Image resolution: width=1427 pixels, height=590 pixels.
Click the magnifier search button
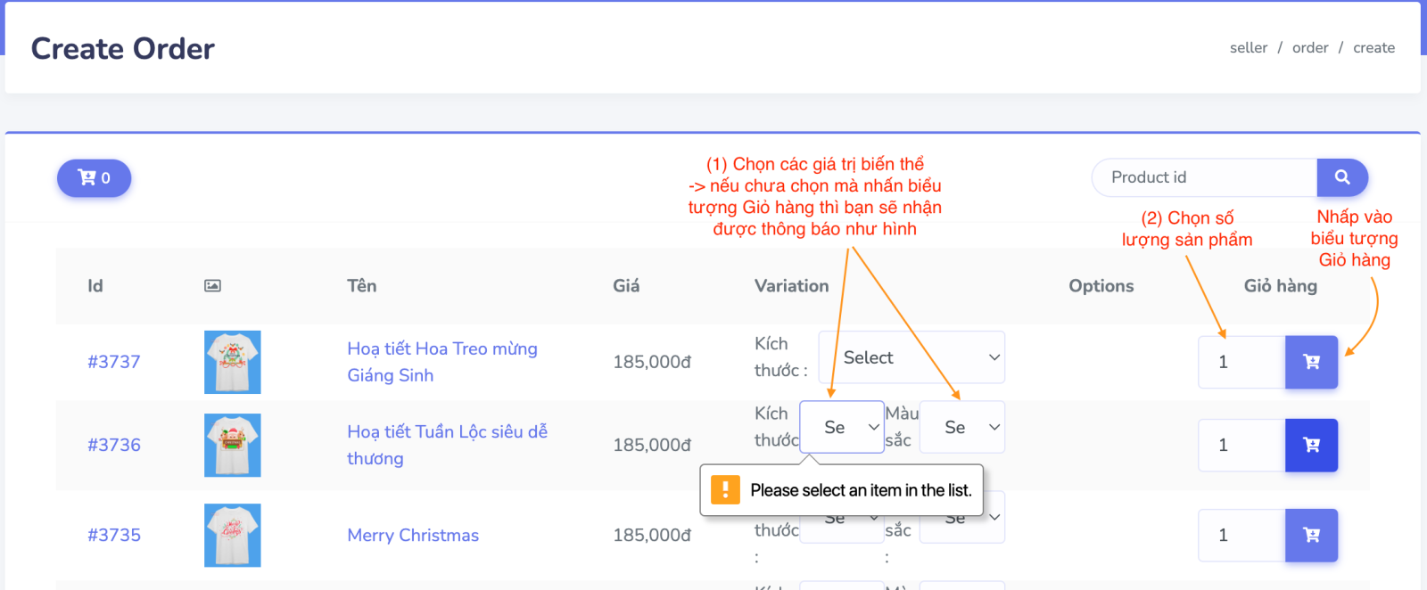coord(1341,177)
